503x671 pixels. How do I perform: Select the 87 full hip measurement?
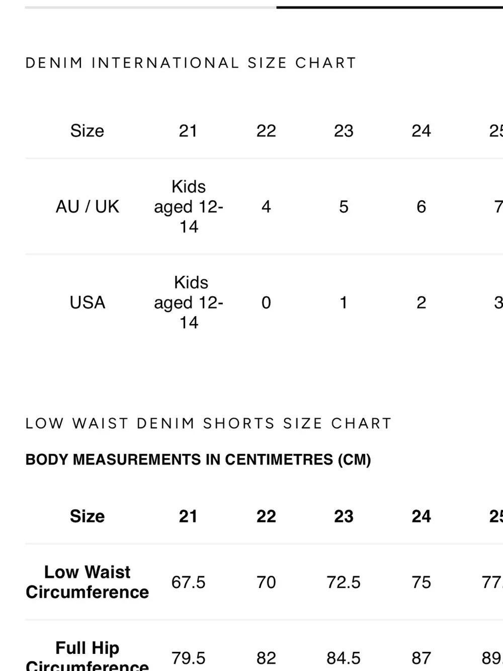point(421,658)
